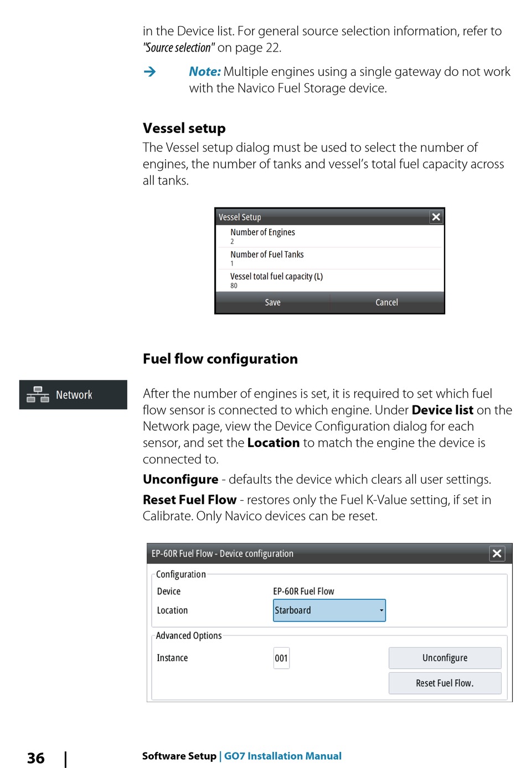526x768 pixels.
Task: Close the EP-60R Device configuration dialog
Action: point(497,553)
